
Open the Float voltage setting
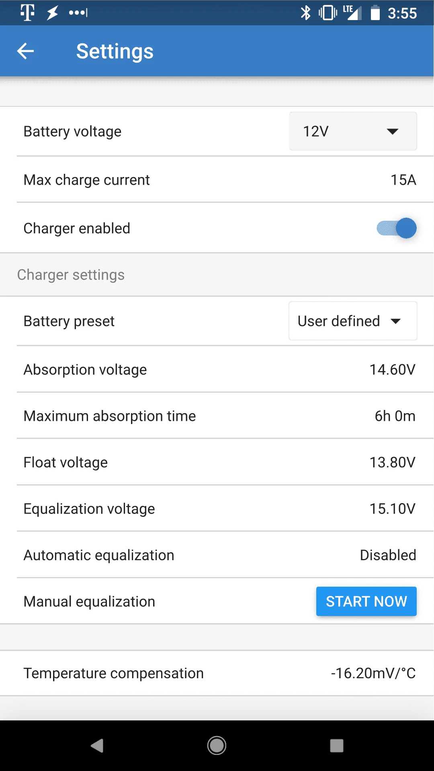217,462
